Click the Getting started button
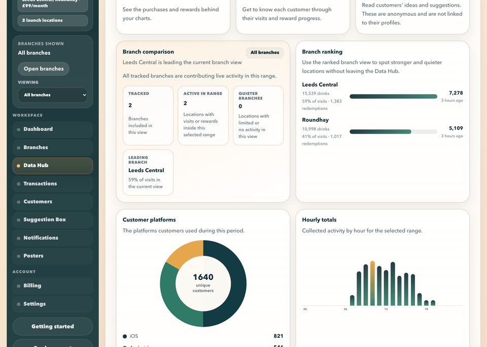The height and width of the screenshot is (347, 487). 52,327
